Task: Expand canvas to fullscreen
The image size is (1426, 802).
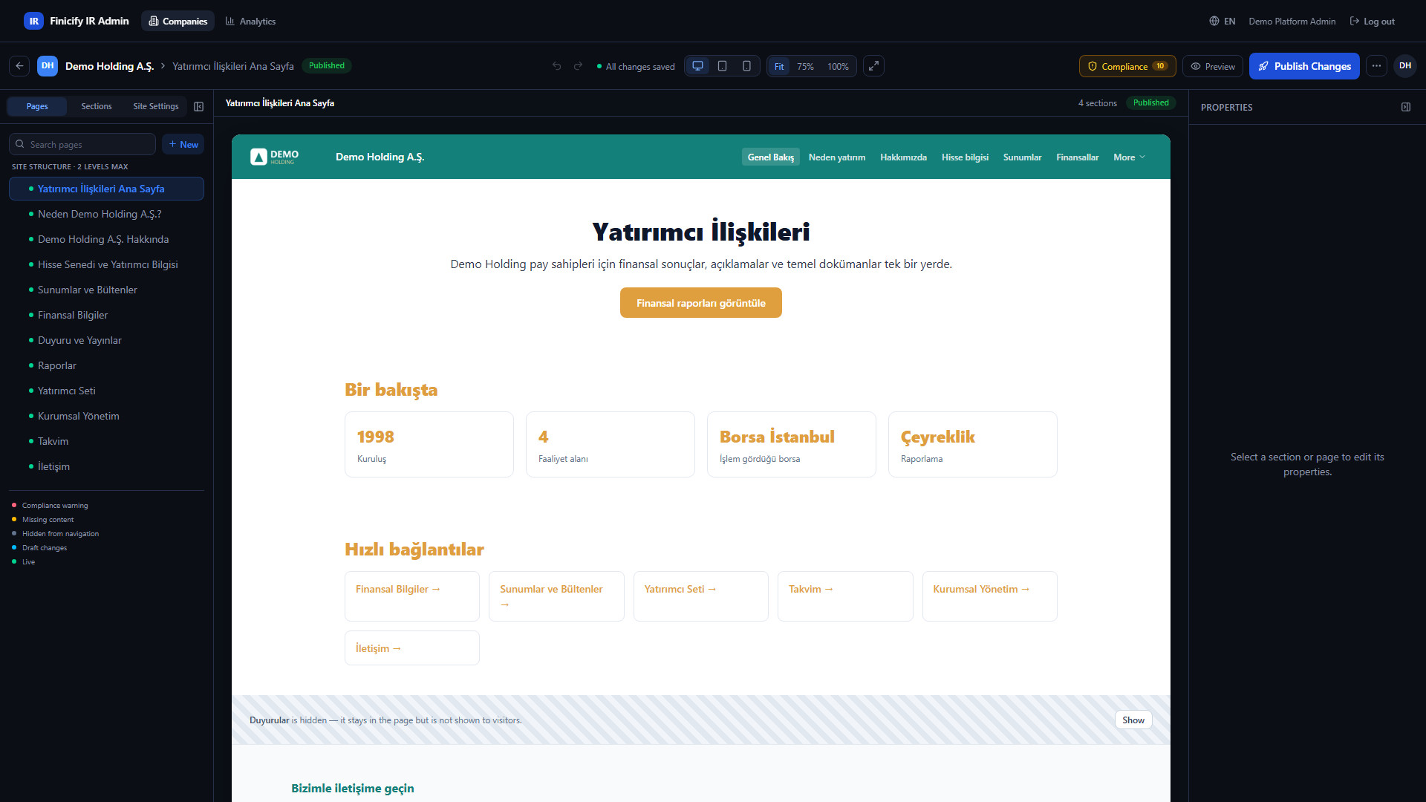Action: pyautogui.click(x=873, y=66)
